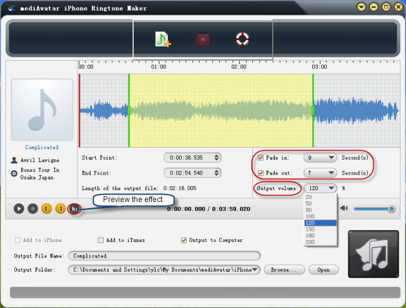Viewport: 406px width, 308px height.
Task: Mute sound using the speaker icon
Action: 344,208
